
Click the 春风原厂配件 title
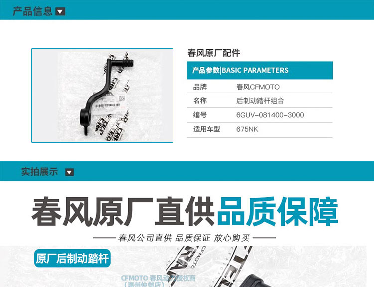214,53
